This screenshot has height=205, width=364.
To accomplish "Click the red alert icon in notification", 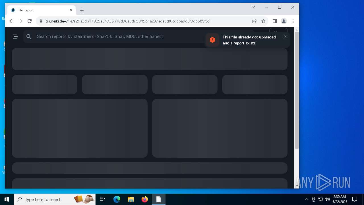I will (x=212, y=40).
